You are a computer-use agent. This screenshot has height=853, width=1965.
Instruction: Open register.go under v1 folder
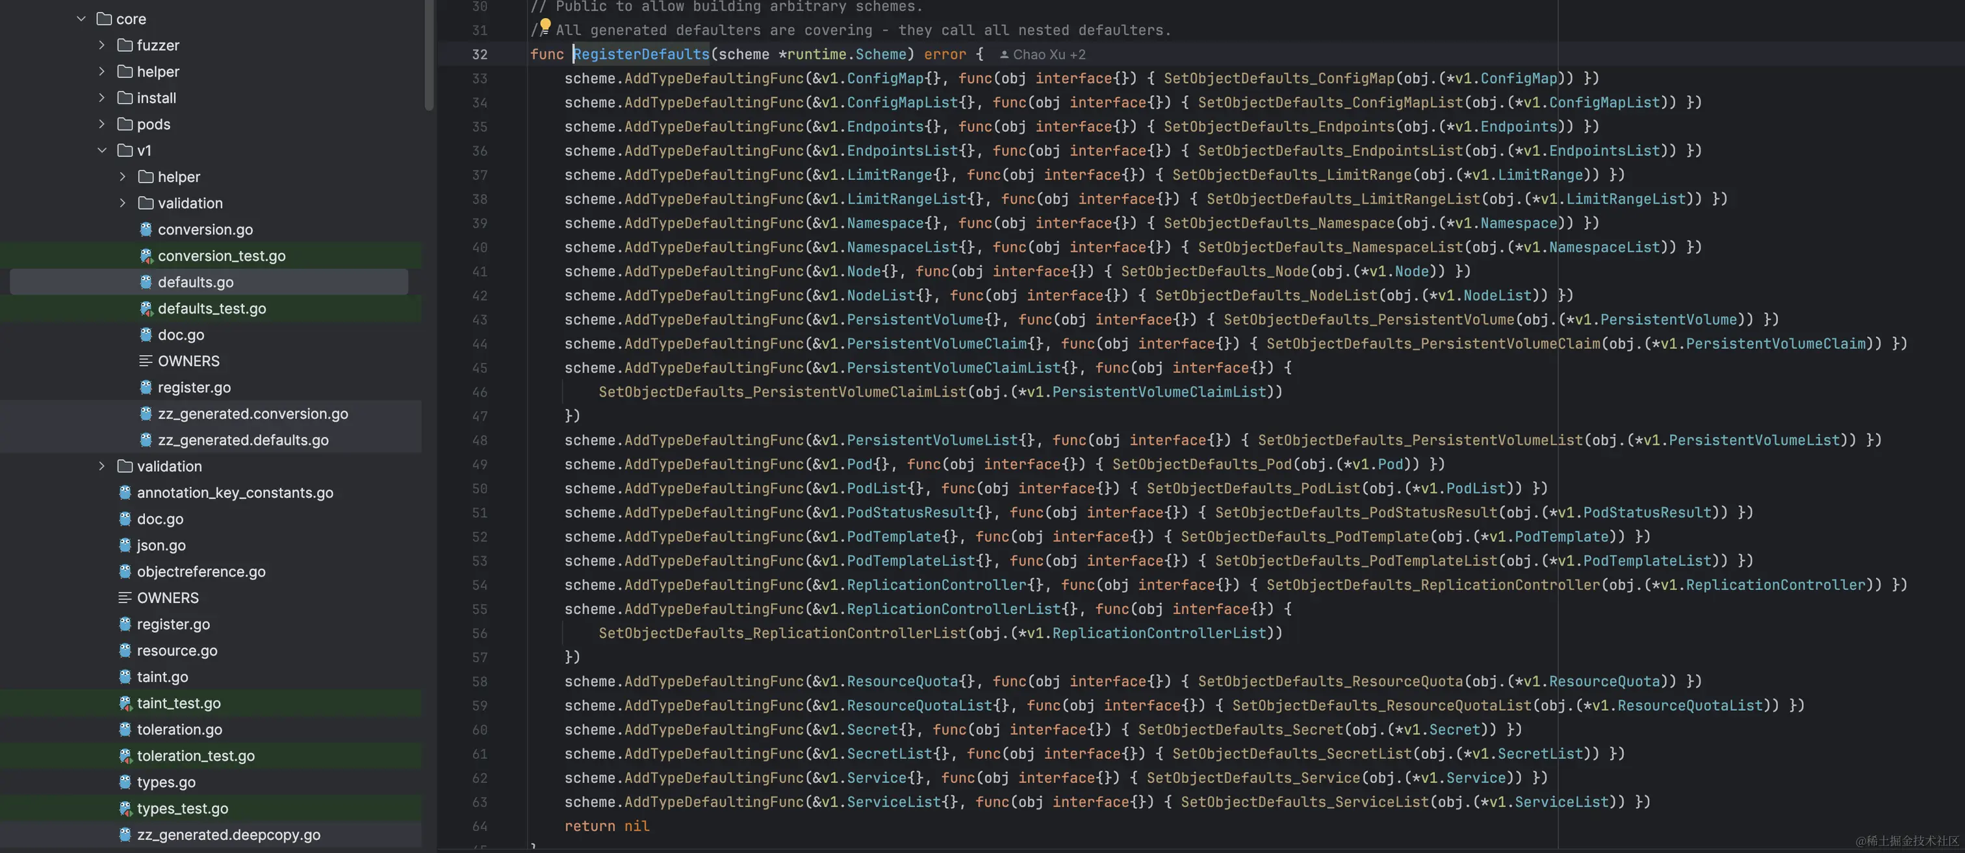194,388
